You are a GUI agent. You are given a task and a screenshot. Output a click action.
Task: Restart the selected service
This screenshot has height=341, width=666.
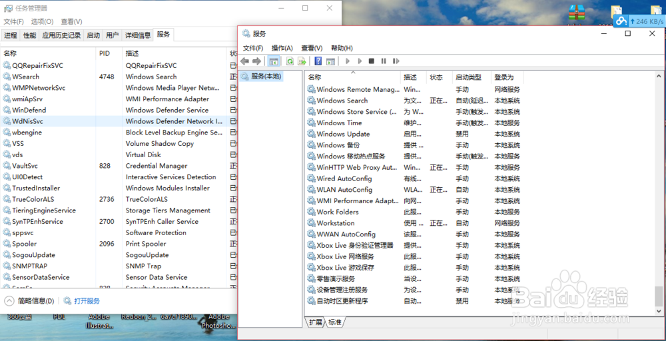396,61
